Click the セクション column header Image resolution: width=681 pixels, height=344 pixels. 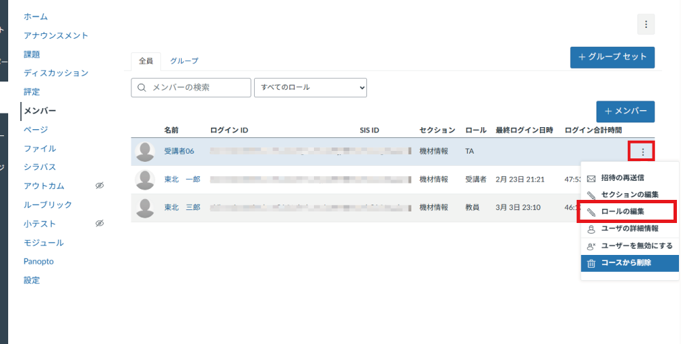tap(437, 130)
